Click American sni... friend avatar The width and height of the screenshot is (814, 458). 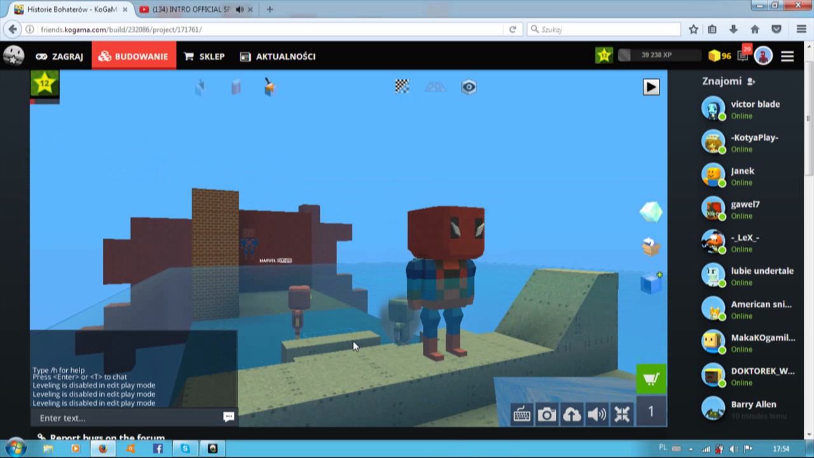coord(713,309)
